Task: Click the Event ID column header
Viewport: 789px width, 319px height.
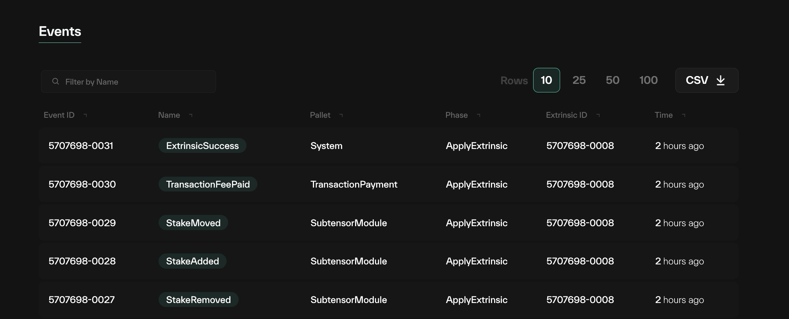Action: coord(59,115)
